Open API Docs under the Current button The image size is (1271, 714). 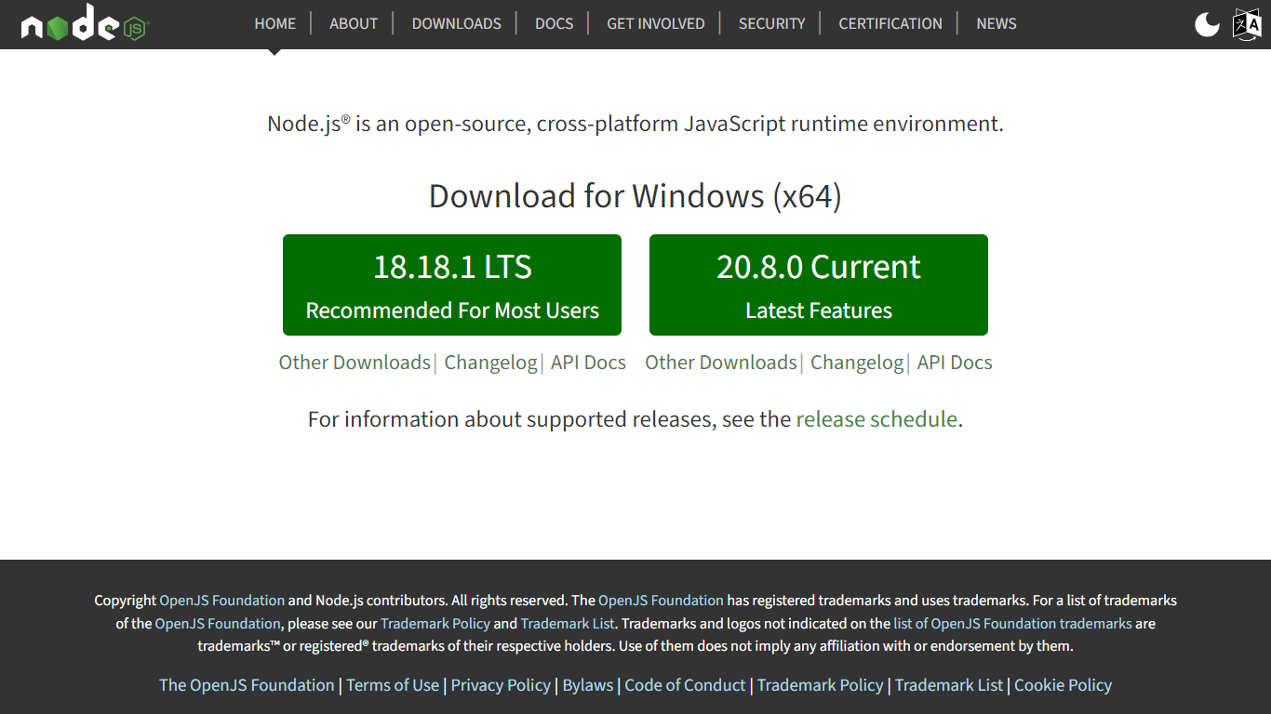pos(955,363)
